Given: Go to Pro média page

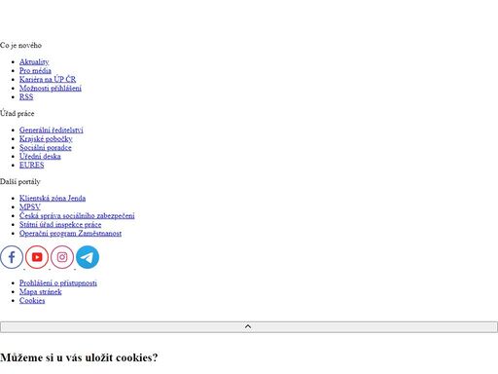Looking at the screenshot, I should coord(35,70).
